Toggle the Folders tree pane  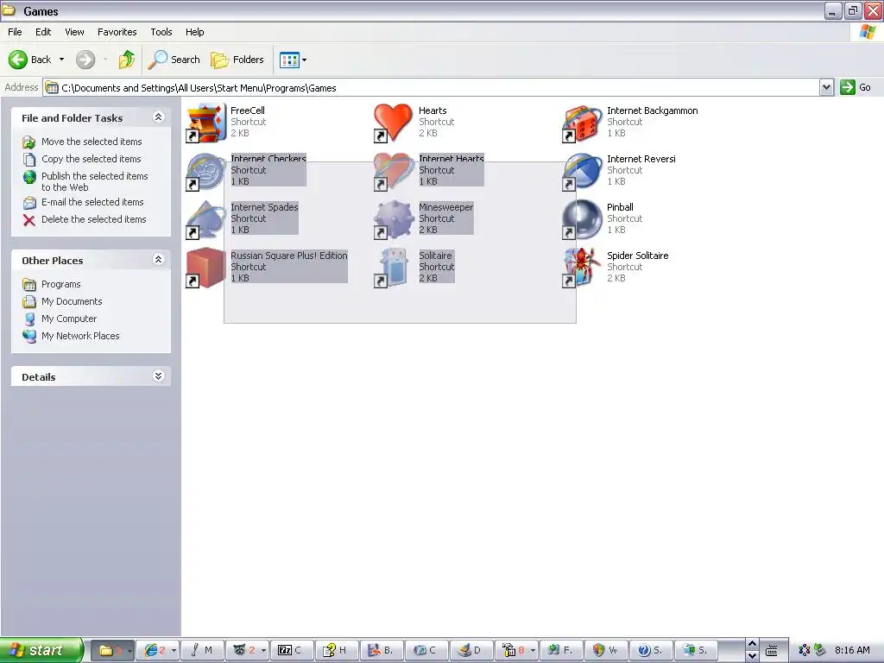click(237, 60)
